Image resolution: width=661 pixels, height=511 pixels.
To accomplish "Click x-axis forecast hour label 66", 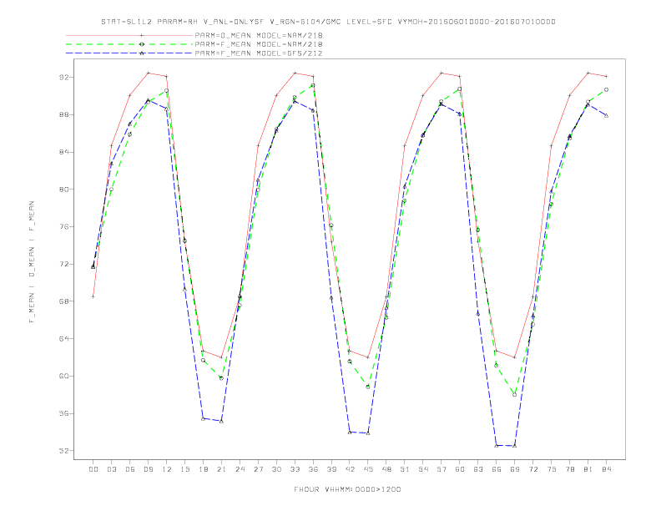I will (x=497, y=469).
